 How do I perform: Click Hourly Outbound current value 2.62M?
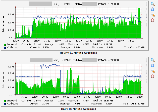click(x=46, y=48)
